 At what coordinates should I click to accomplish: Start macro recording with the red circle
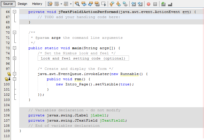point(149,4)
